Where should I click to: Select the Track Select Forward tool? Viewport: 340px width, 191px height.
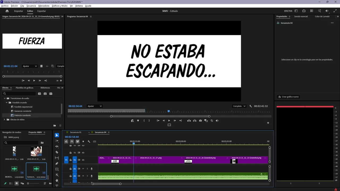click(57, 141)
